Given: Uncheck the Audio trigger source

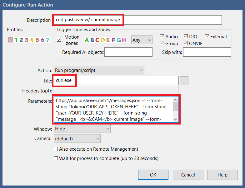Looking at the screenshot, I should tap(162, 37).
